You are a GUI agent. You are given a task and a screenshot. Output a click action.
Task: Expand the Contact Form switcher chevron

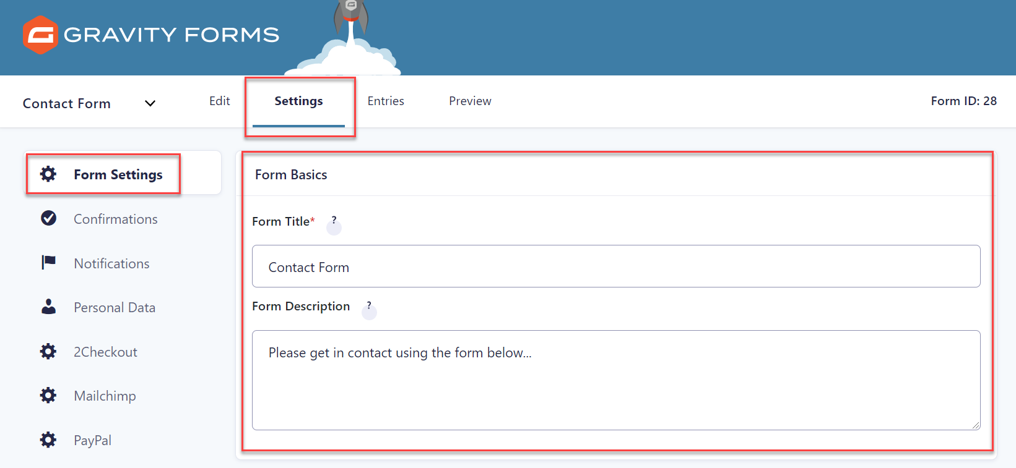pyautogui.click(x=150, y=103)
